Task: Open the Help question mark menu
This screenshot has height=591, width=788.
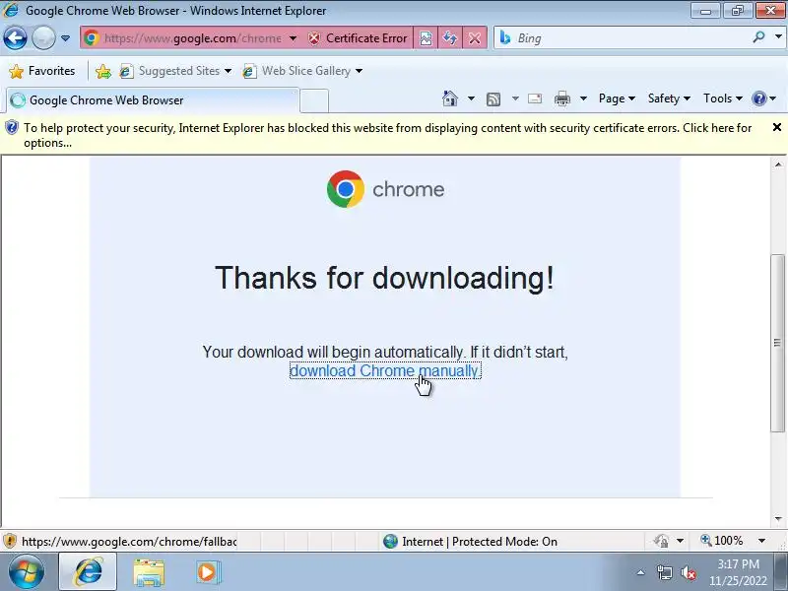Action: click(x=764, y=98)
